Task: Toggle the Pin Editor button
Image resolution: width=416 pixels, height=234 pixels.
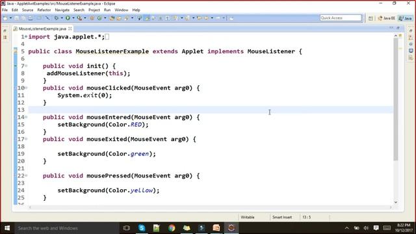Action: (231, 18)
